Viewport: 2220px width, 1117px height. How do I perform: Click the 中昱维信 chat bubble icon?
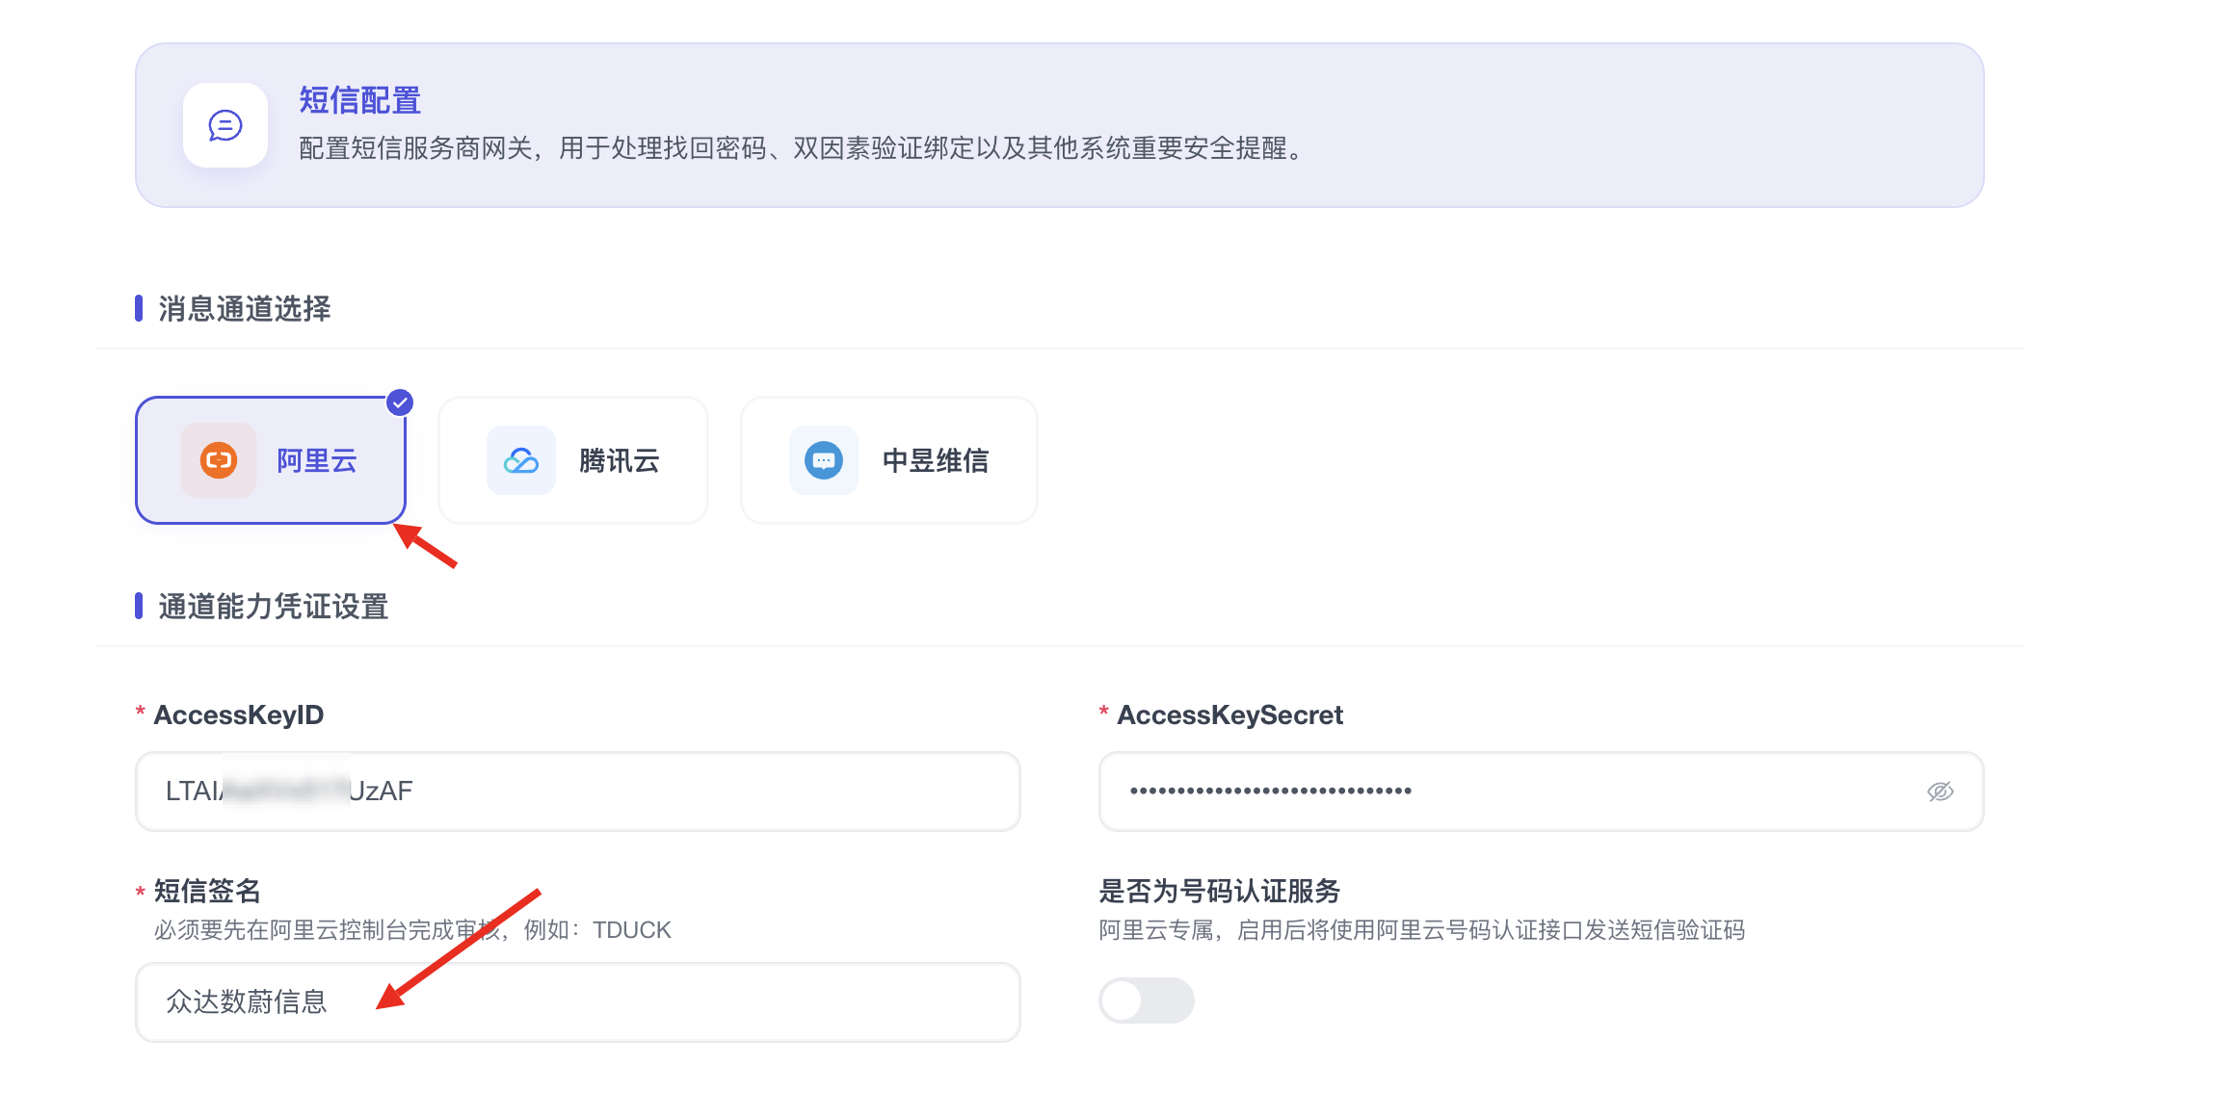824,460
